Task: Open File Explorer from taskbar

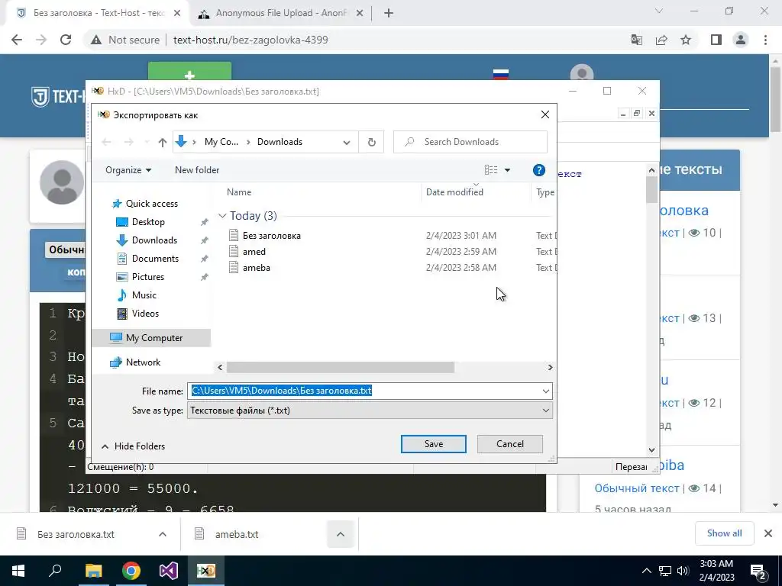Action: pos(93,571)
